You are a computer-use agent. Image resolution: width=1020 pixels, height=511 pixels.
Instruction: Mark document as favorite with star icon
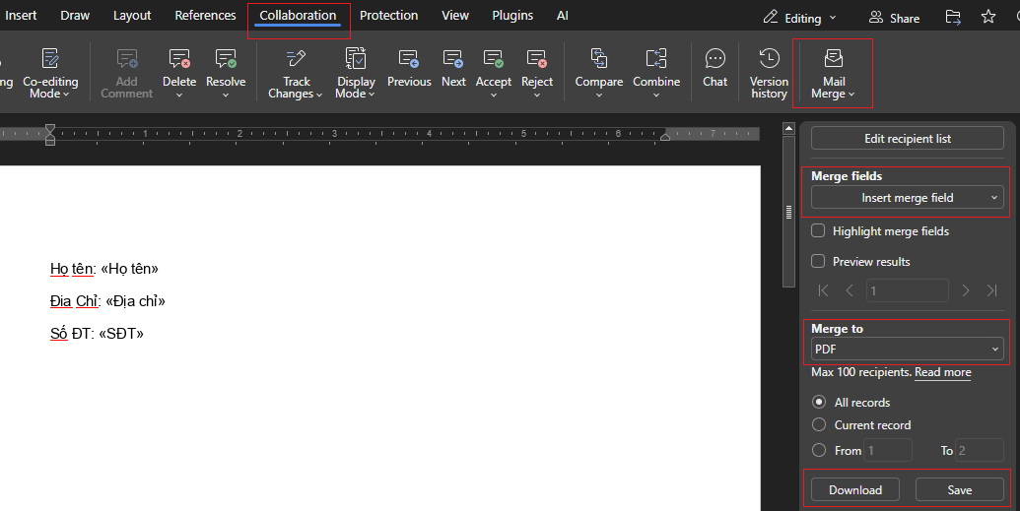click(988, 17)
